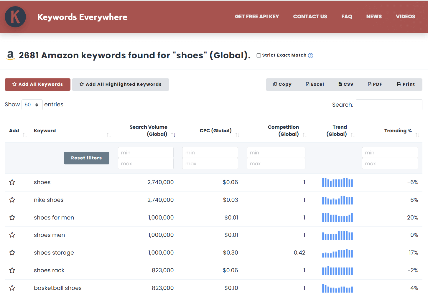Star the keyword 'basketball shoes'
This screenshot has width=428, height=297.
point(12,288)
